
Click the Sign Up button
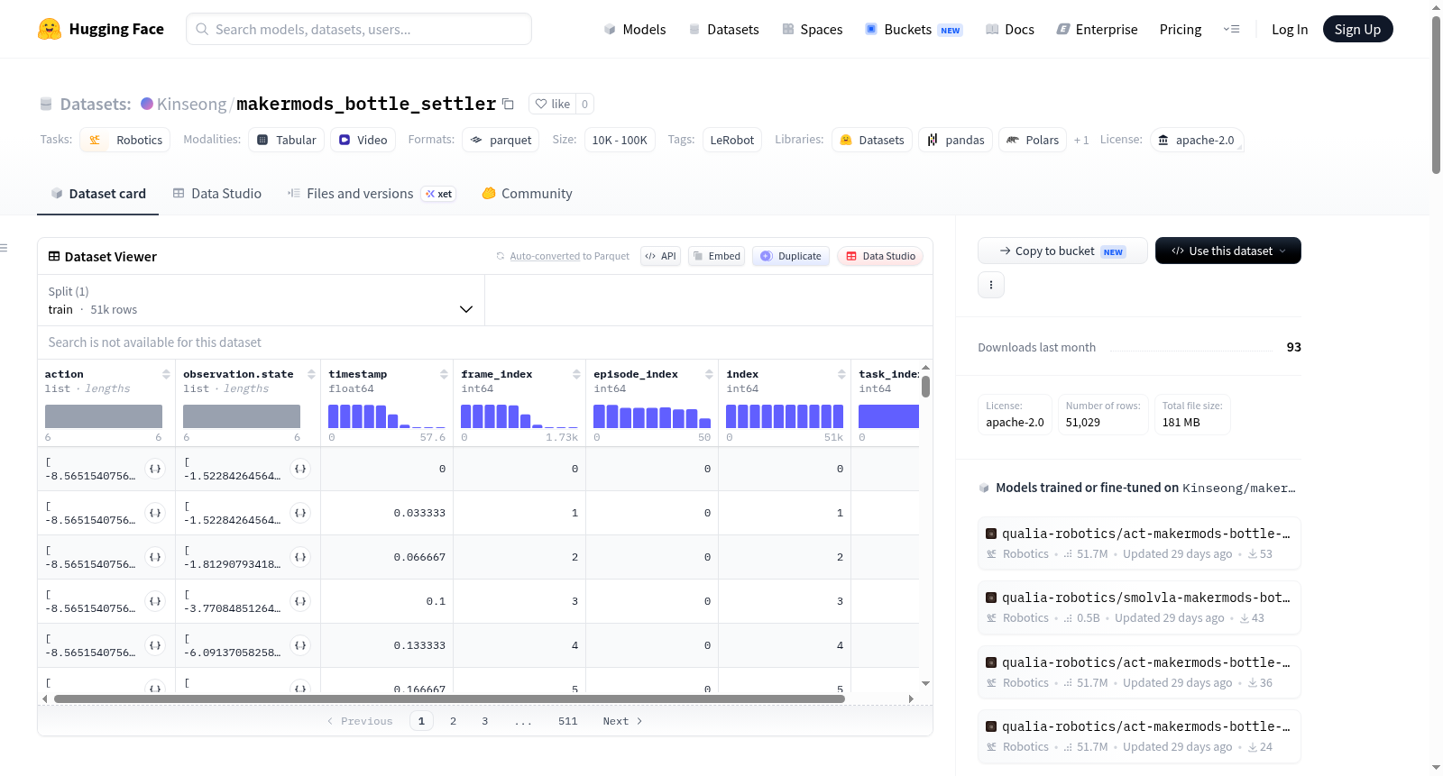1357,29
